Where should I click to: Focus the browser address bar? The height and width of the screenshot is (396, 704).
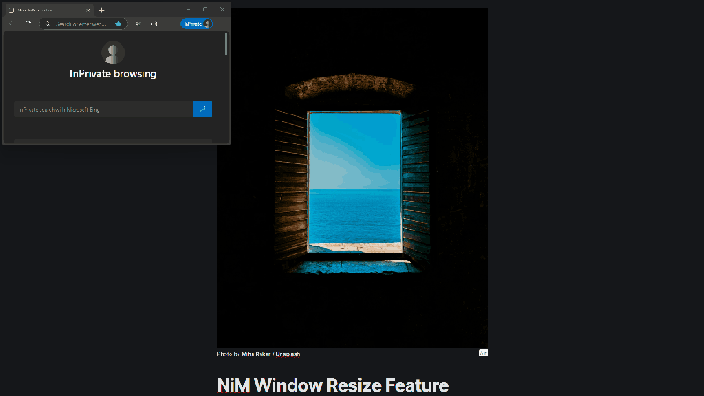(x=83, y=24)
